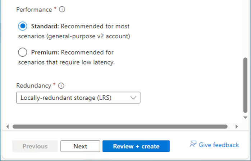Viewport: 251px width, 161px height.
Task: Click the horizontal scrollbar right arrow
Action: (x=237, y=127)
